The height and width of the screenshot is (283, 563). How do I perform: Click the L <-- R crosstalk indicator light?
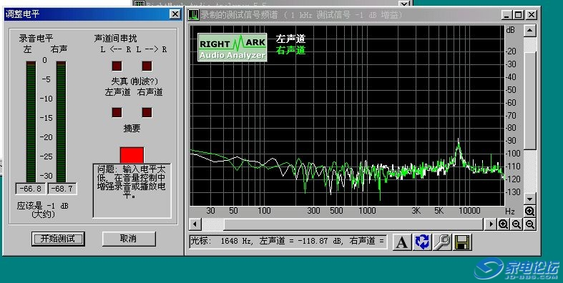tap(117, 66)
